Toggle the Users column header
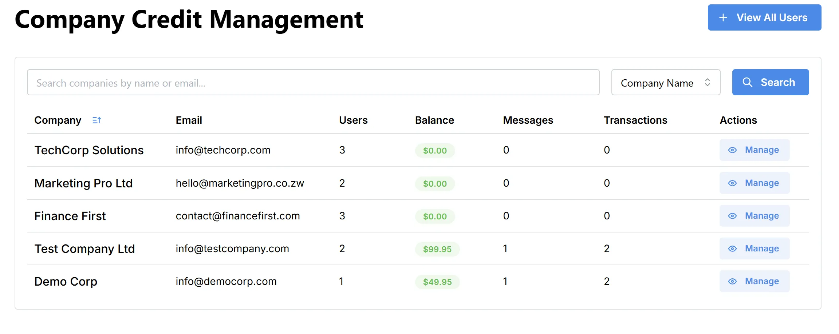The height and width of the screenshot is (334, 839). coord(353,120)
